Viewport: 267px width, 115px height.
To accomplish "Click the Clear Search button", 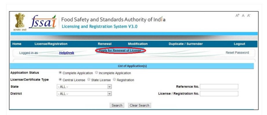I will 140,106.
